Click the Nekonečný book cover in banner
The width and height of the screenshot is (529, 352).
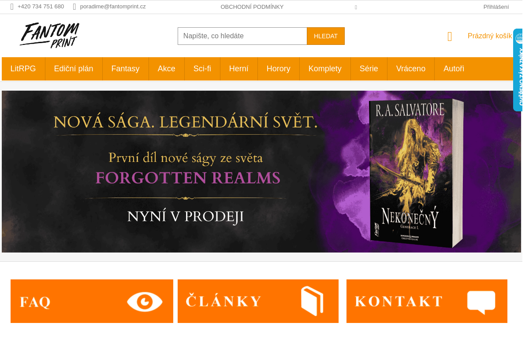tap(416, 173)
